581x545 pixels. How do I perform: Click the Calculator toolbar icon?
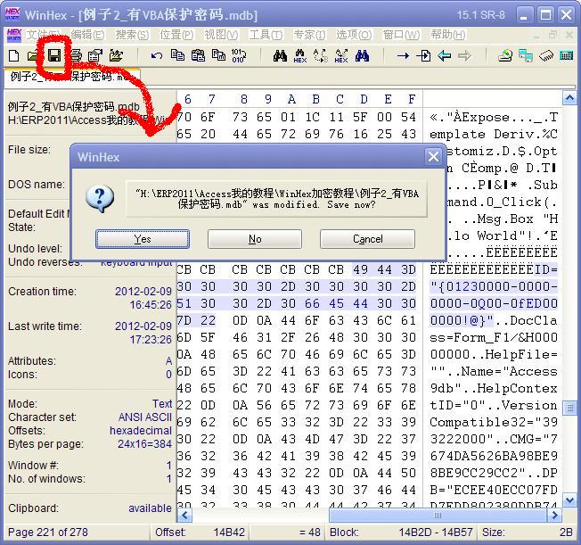566,56
